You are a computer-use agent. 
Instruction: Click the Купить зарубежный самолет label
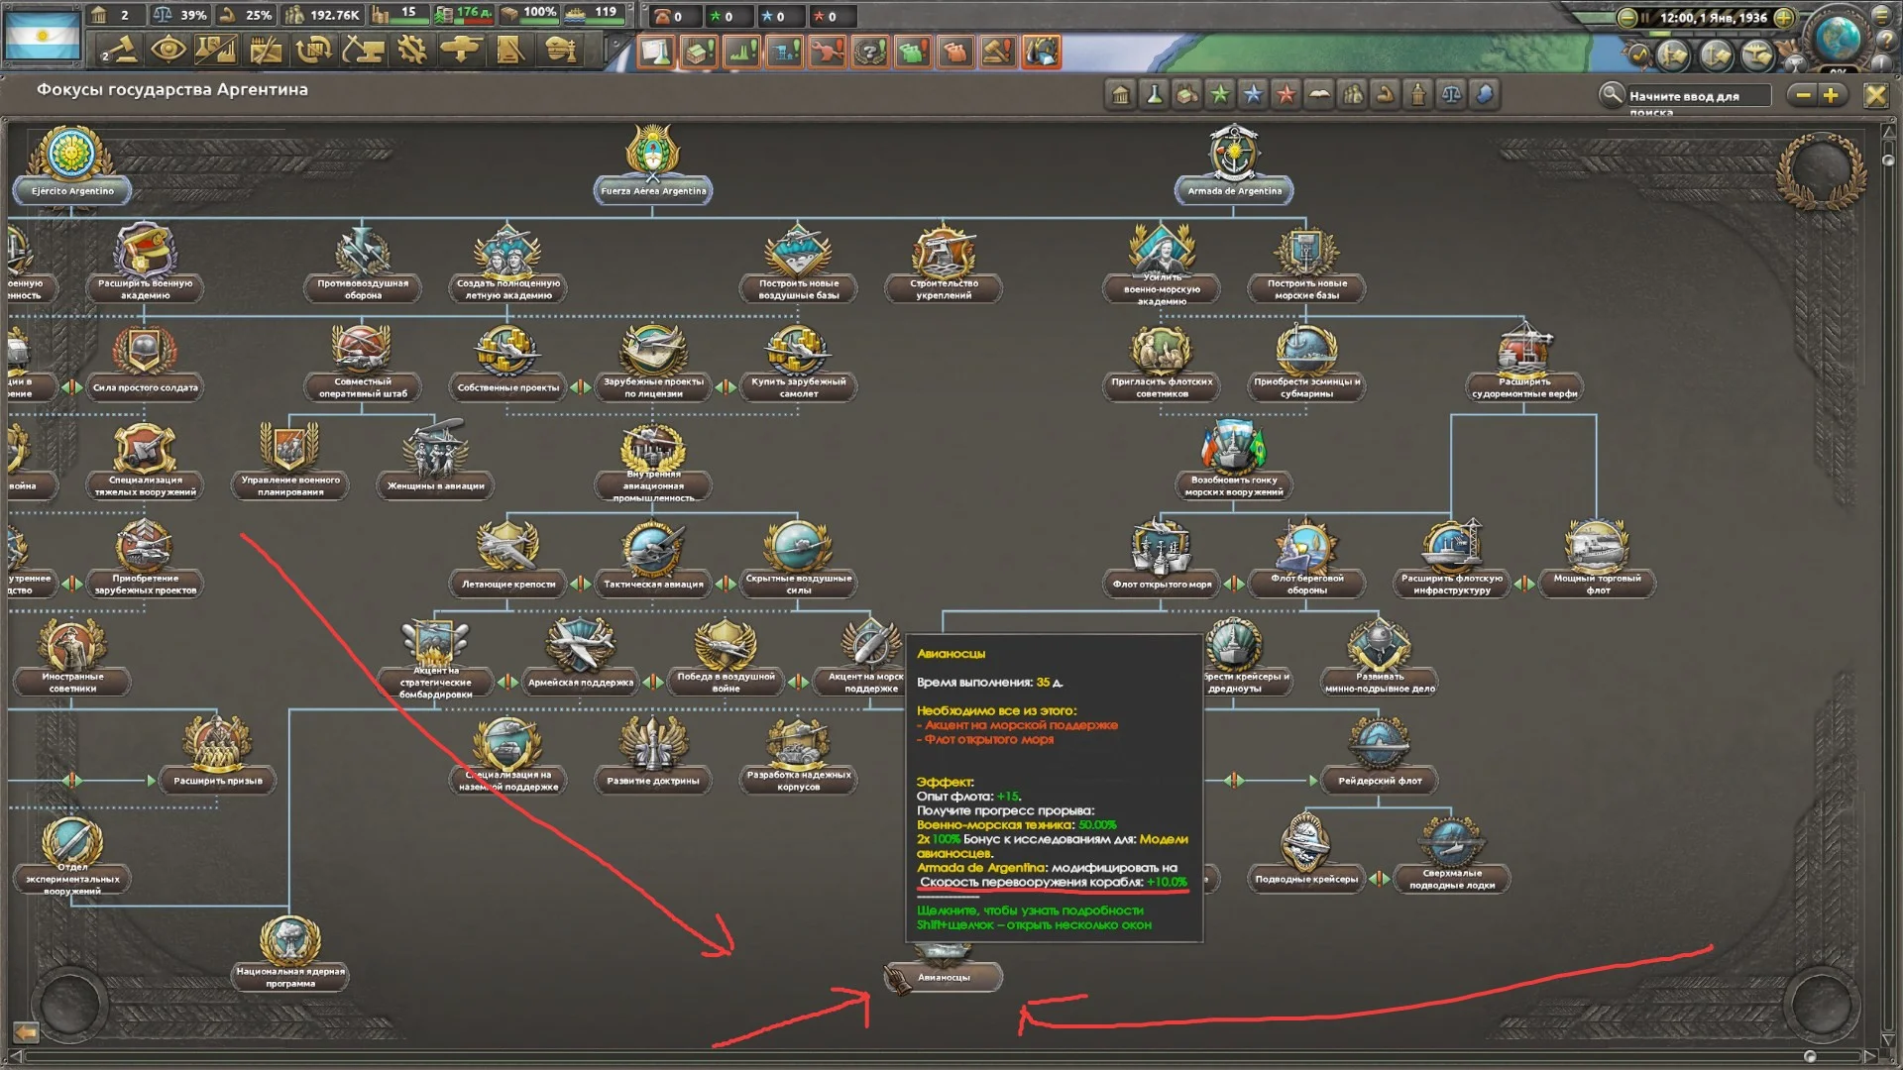pyautogui.click(x=799, y=387)
